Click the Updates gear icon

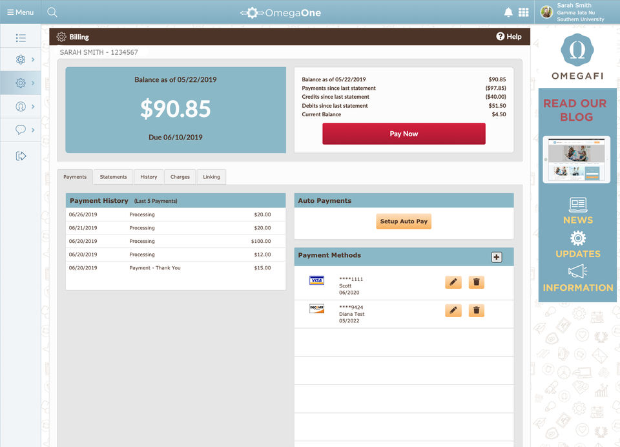click(578, 238)
